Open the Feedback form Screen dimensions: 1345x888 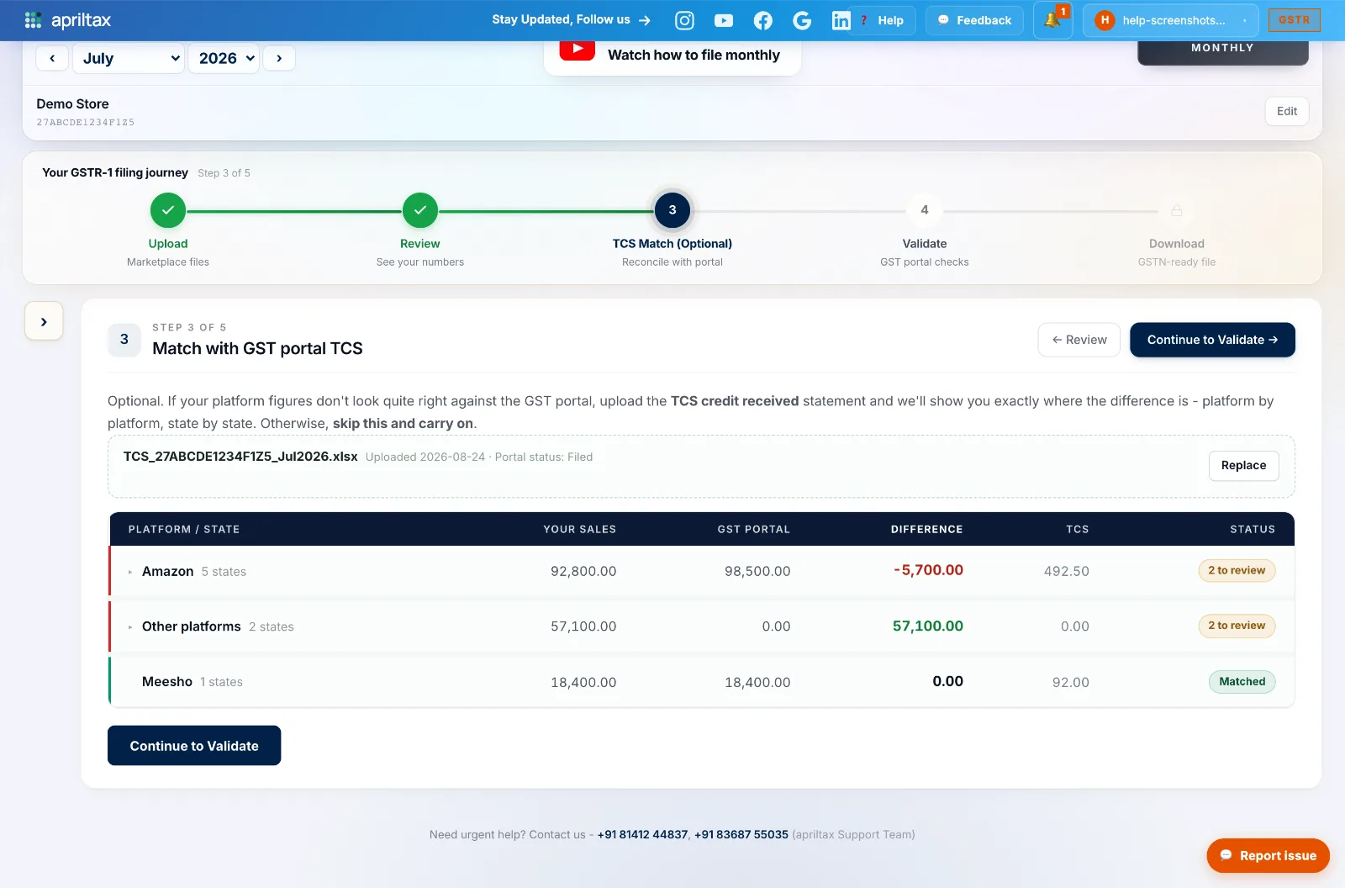coord(974,20)
